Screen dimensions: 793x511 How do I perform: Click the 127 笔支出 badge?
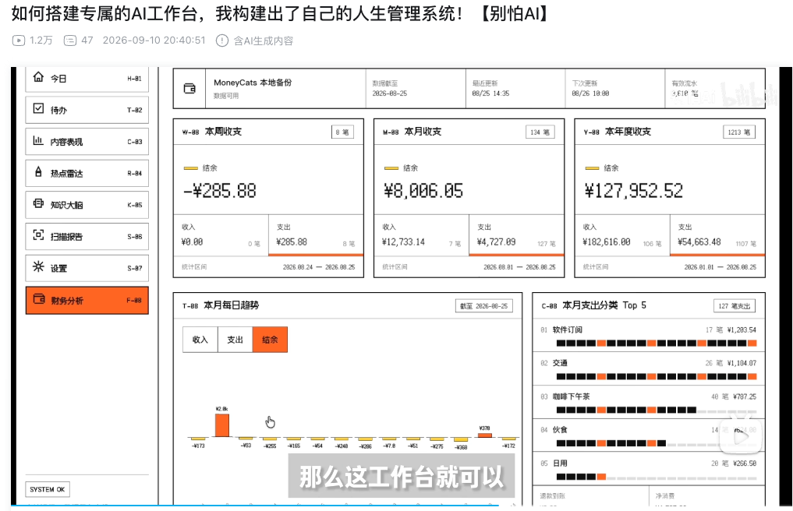pyautogui.click(x=734, y=306)
